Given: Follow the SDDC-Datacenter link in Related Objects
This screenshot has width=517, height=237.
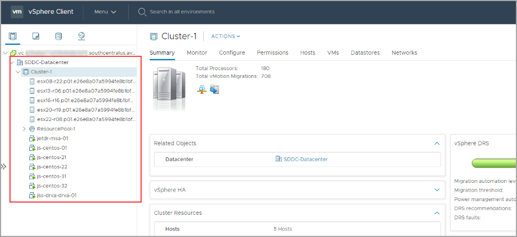Looking at the screenshot, I should (305, 159).
